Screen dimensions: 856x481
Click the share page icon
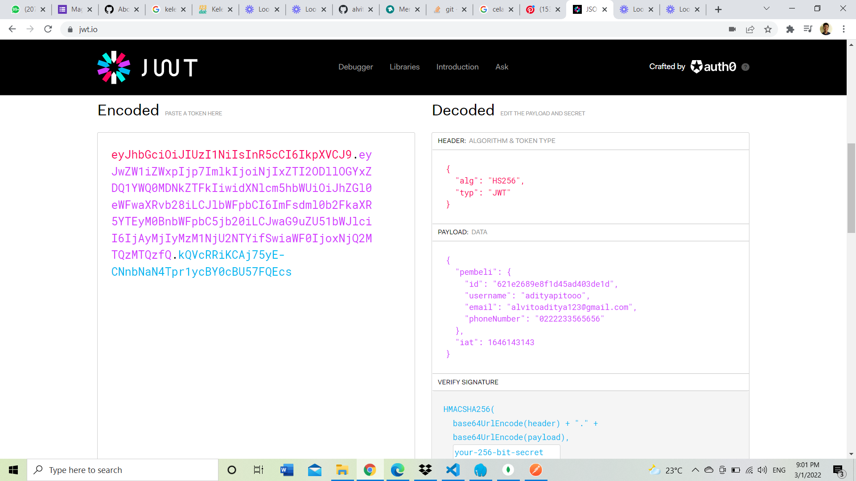coord(750,29)
